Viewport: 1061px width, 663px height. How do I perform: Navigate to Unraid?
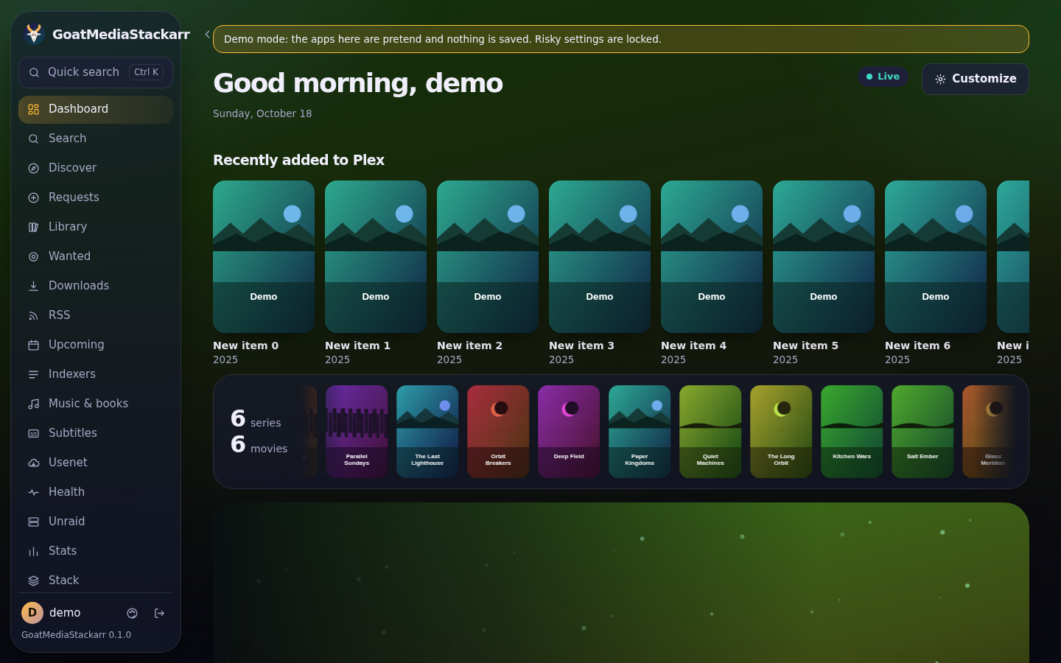tap(96, 522)
